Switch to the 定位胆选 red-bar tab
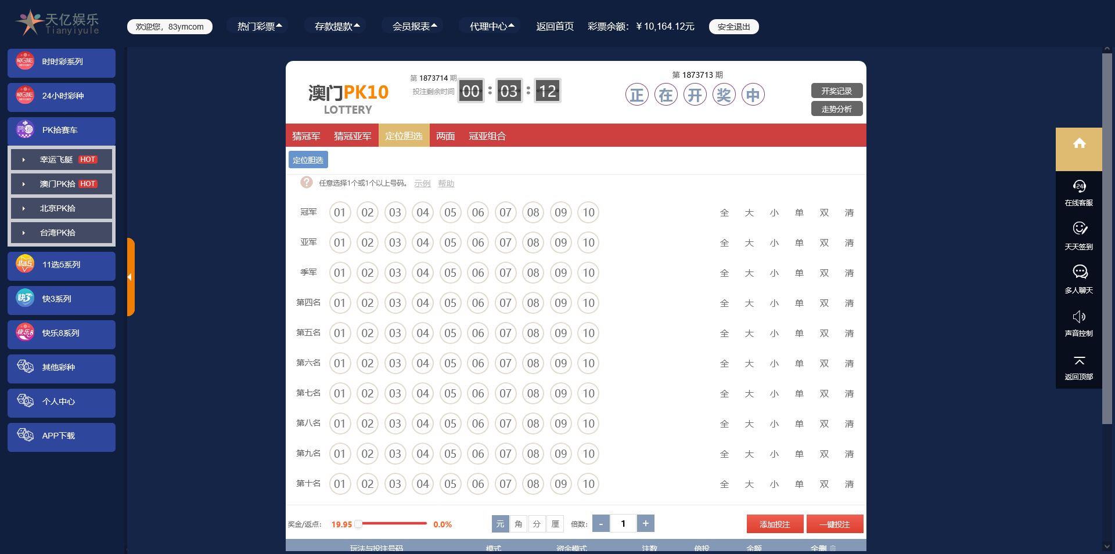This screenshot has height=554, width=1115. click(404, 136)
